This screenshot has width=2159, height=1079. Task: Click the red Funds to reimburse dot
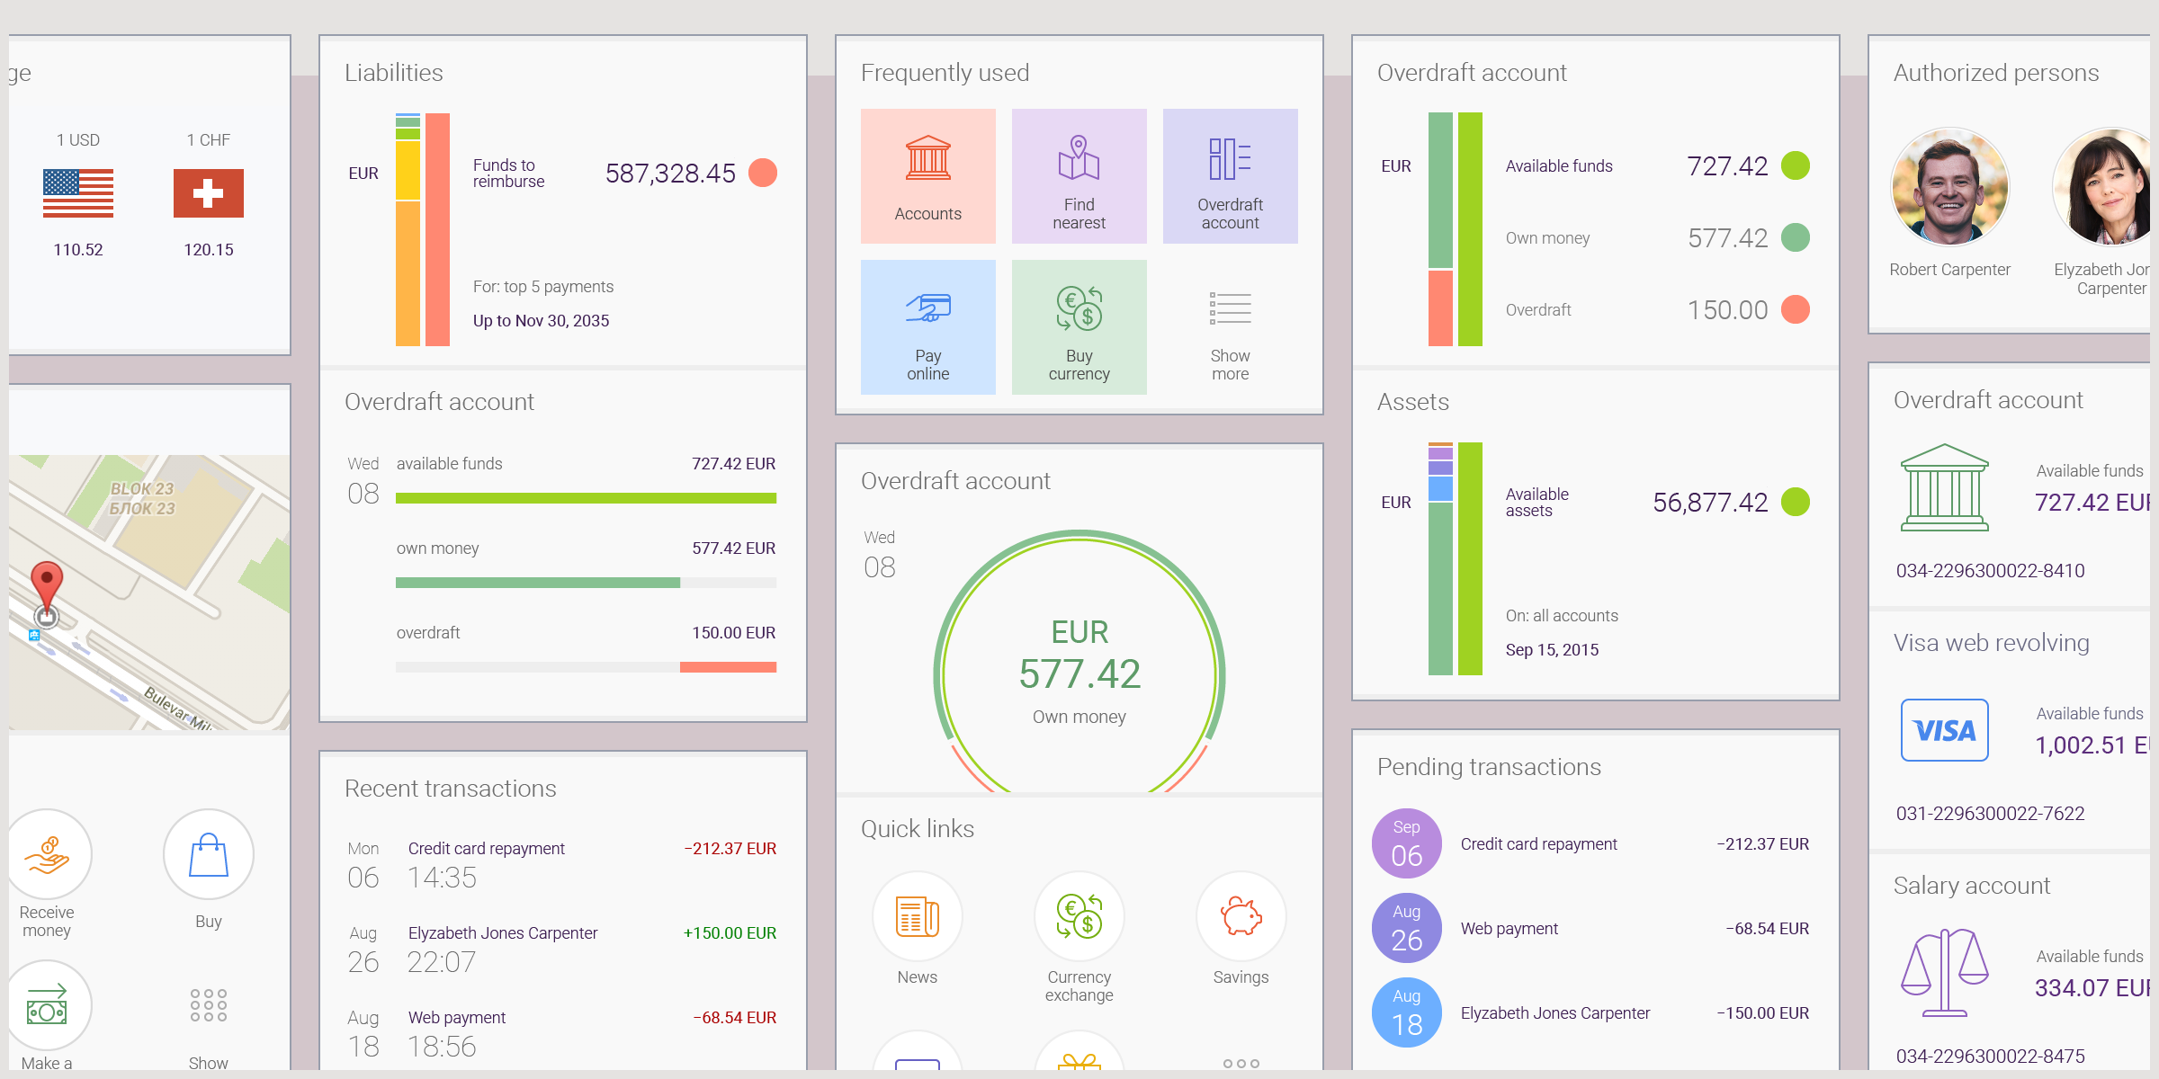(763, 173)
